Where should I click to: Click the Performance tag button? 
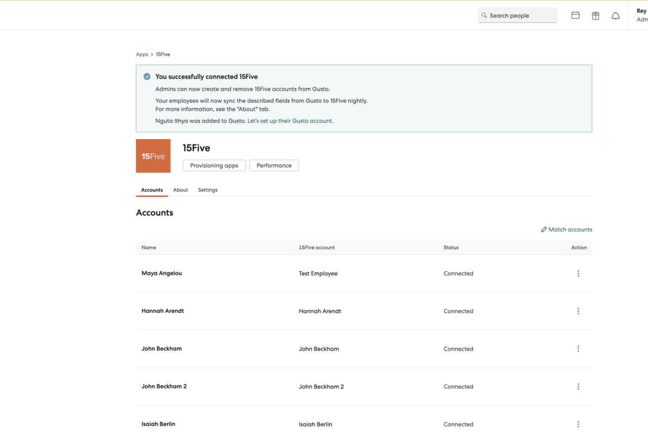tap(274, 166)
